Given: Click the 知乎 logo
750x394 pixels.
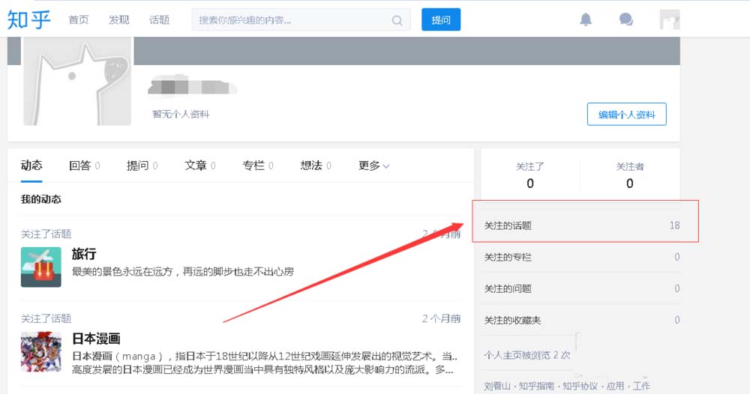Looking at the screenshot, I should pos(28,19).
